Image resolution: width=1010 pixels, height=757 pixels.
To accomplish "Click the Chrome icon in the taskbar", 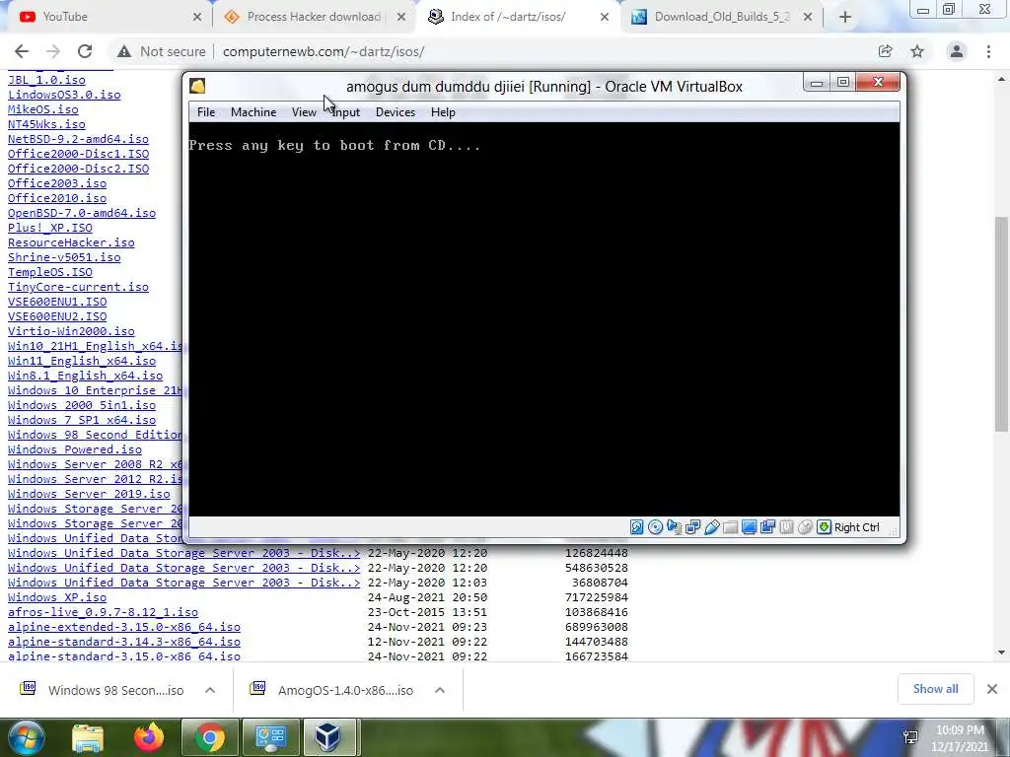I will 209,737.
